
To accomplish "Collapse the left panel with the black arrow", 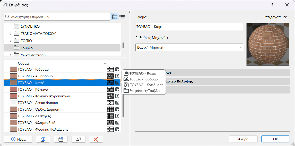I will [x=129, y=12].
